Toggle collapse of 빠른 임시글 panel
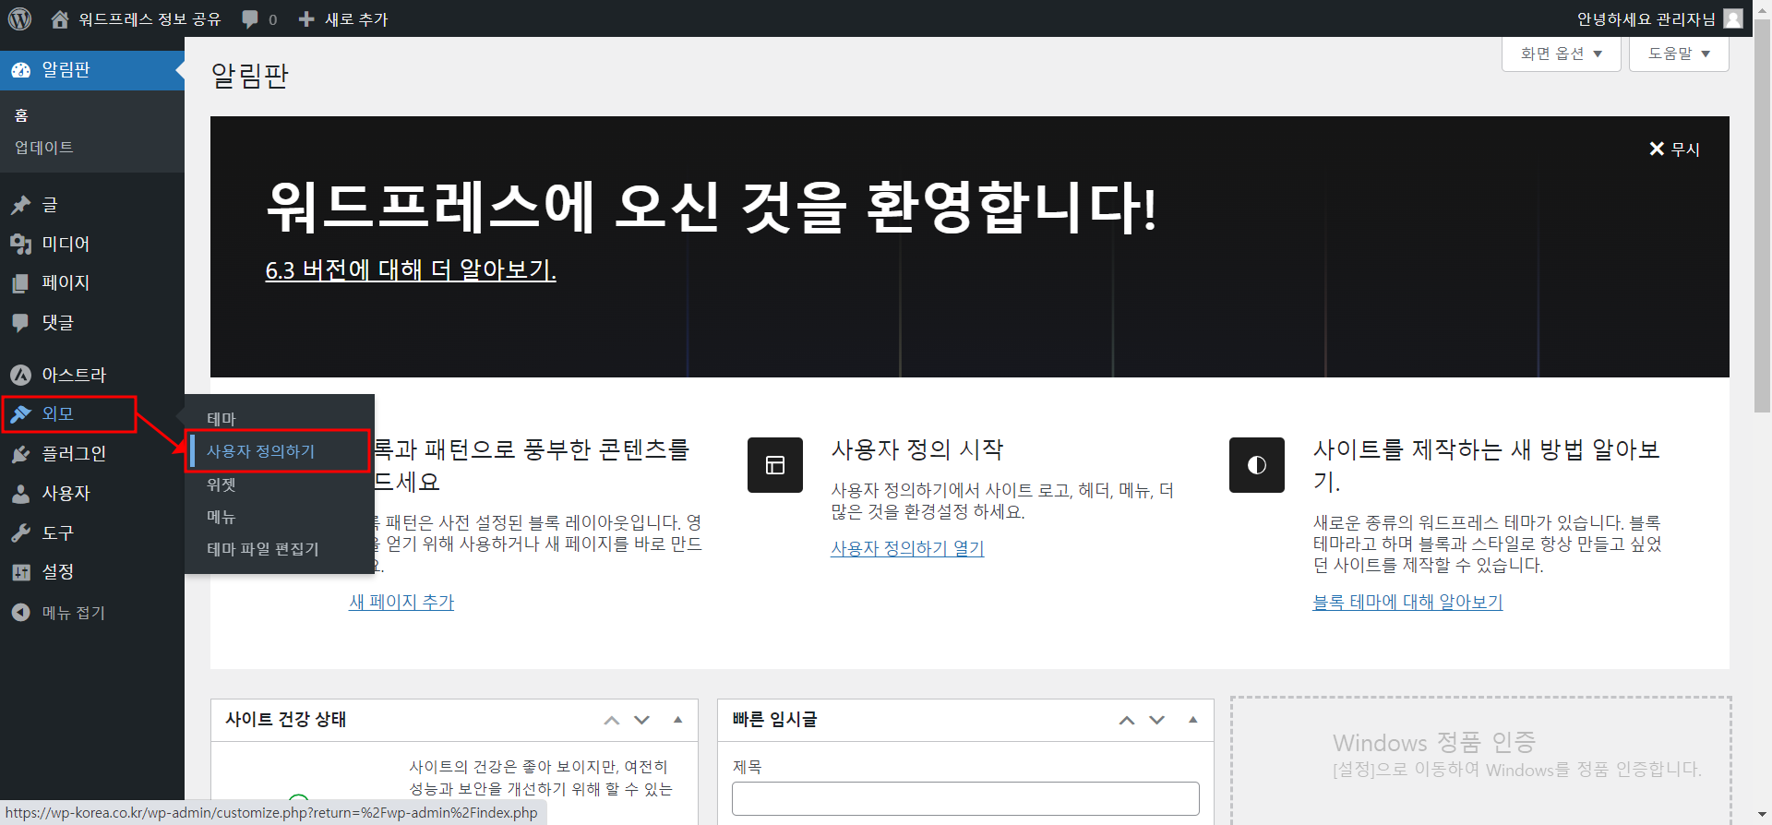Image resolution: width=1772 pixels, height=825 pixels. (x=1193, y=720)
